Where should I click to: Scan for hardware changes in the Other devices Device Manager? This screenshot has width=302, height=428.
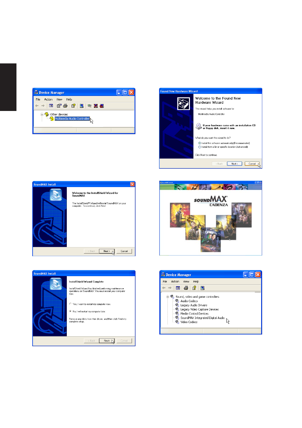[x=82, y=106]
